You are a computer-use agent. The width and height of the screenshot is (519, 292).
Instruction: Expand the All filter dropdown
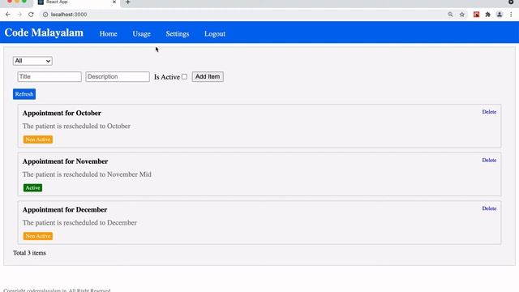click(x=32, y=61)
